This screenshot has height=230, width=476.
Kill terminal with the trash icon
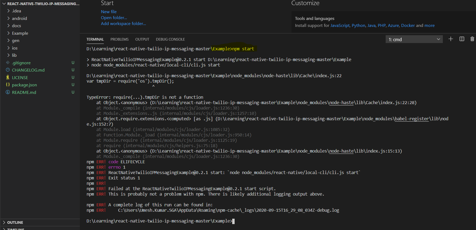tap(472, 39)
